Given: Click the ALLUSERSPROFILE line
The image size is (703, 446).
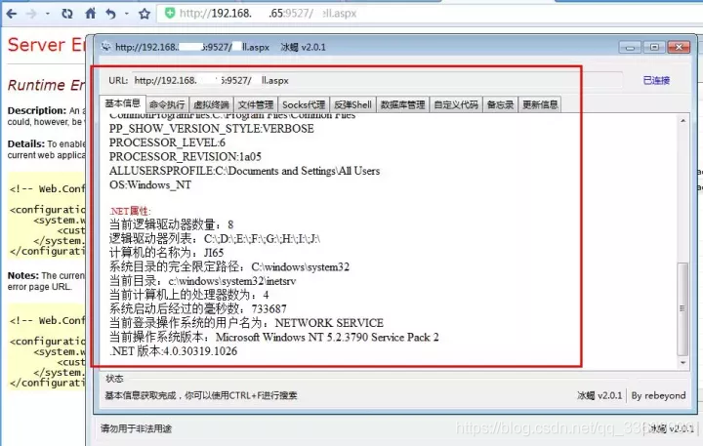Looking at the screenshot, I should [244, 171].
